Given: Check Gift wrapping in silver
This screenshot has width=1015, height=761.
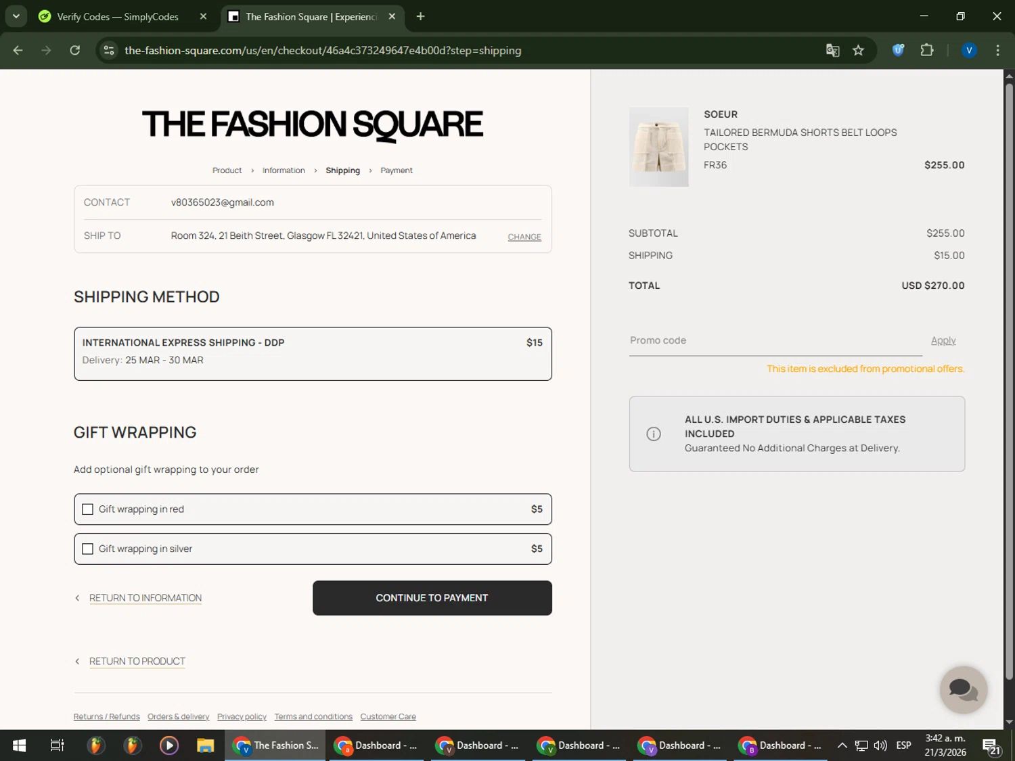Looking at the screenshot, I should coord(87,549).
